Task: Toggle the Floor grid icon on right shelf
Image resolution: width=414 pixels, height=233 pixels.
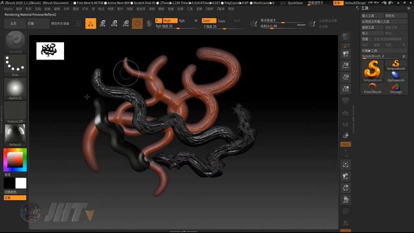Action: click(x=345, y=113)
